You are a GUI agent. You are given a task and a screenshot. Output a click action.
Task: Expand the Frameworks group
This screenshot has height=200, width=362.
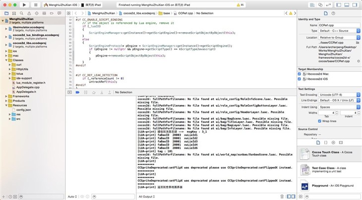coord(6,97)
